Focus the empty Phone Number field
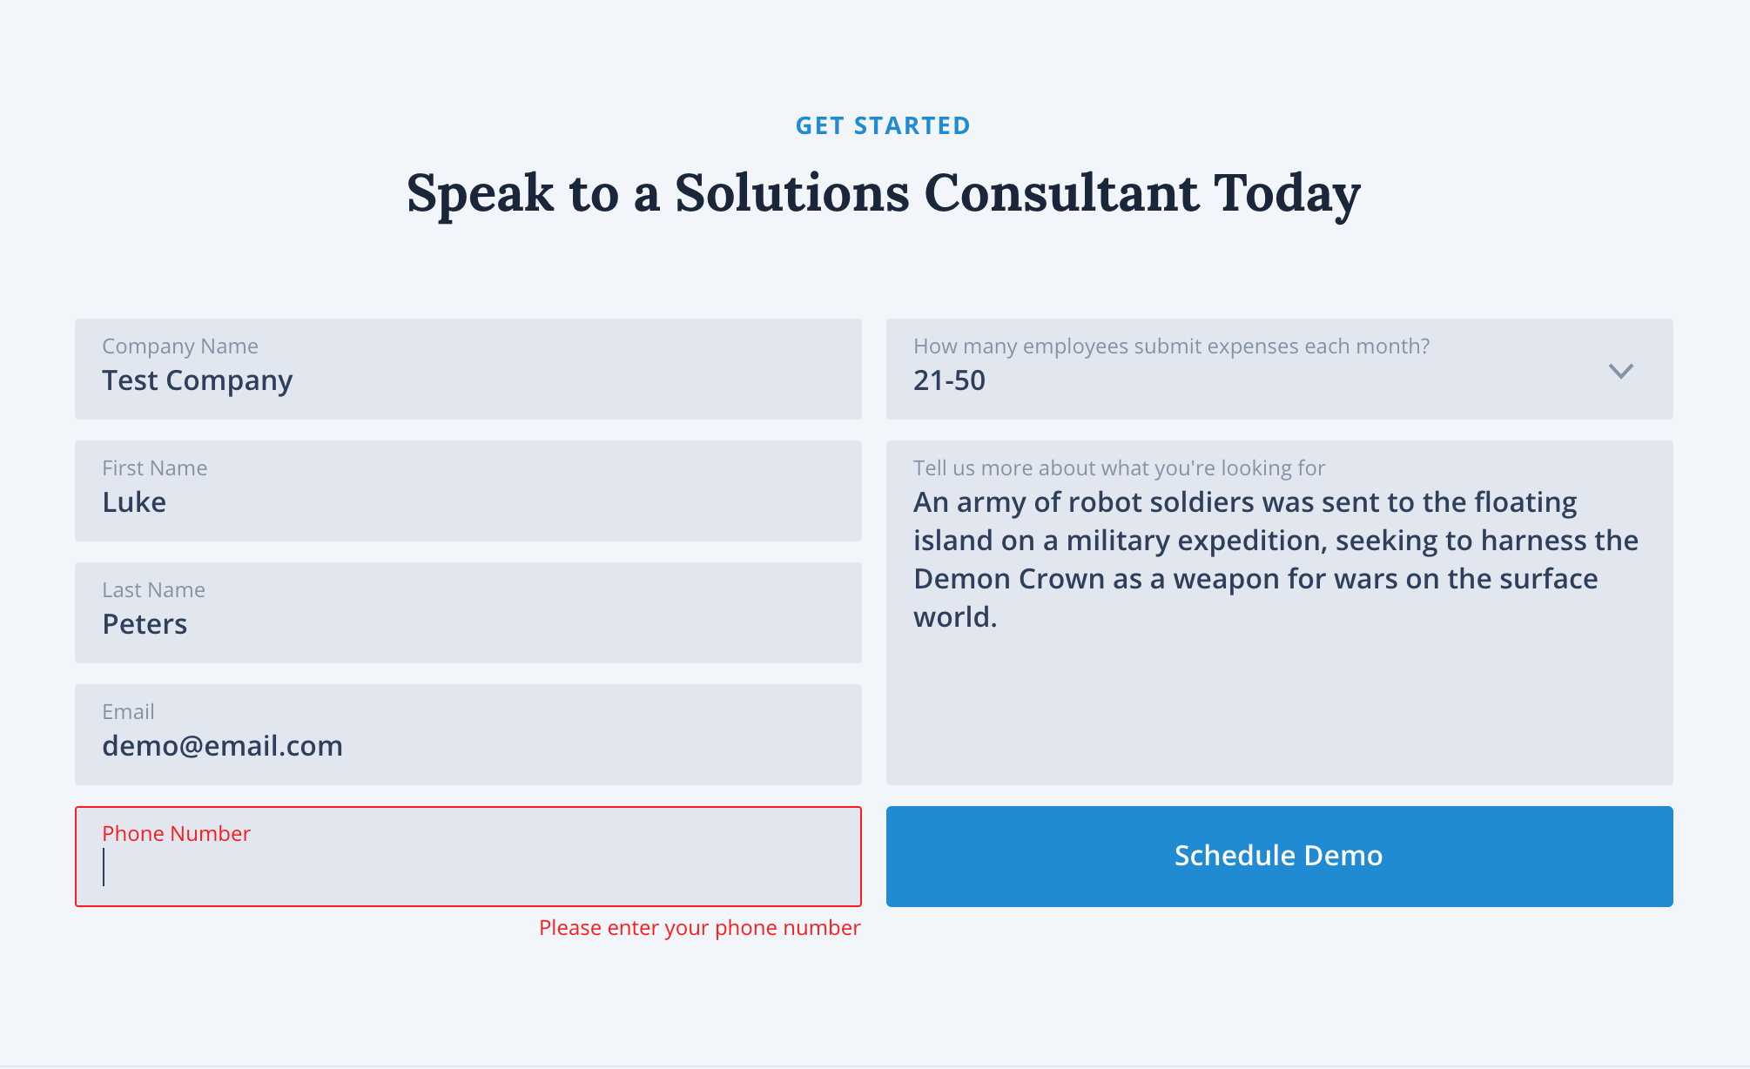This screenshot has height=1069, width=1750. click(x=468, y=857)
